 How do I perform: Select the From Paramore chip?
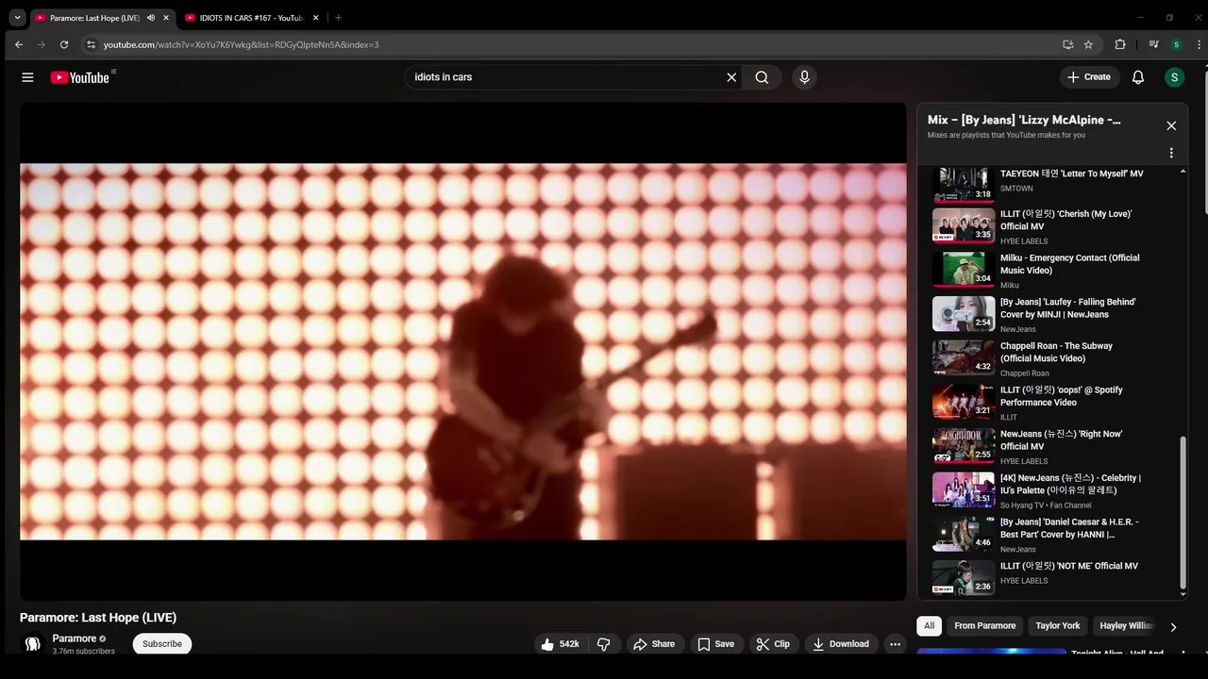pos(985,626)
